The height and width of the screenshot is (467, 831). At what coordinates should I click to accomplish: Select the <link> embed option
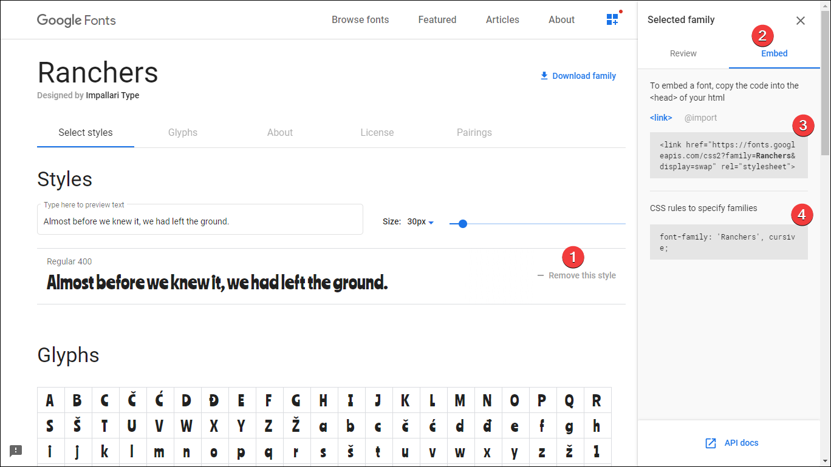coord(661,118)
